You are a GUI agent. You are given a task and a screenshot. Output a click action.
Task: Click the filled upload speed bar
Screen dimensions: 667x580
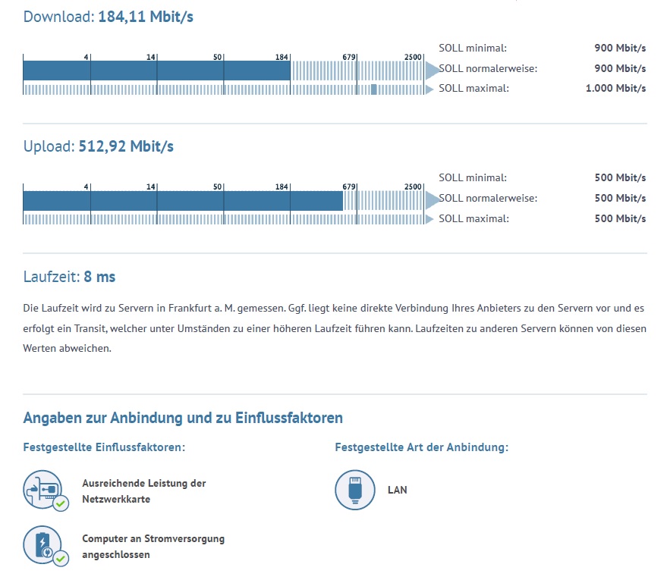[x=183, y=201]
